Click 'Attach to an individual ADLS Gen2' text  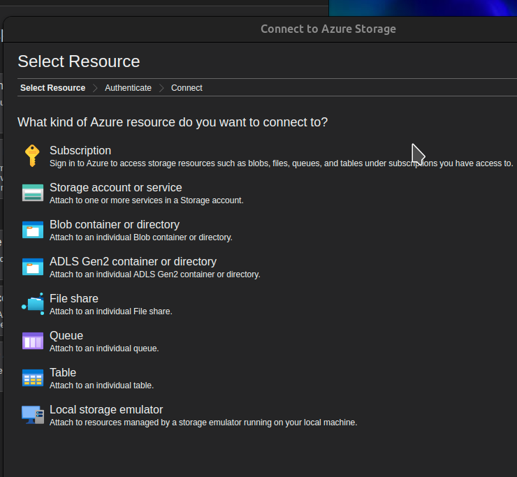click(x=155, y=274)
